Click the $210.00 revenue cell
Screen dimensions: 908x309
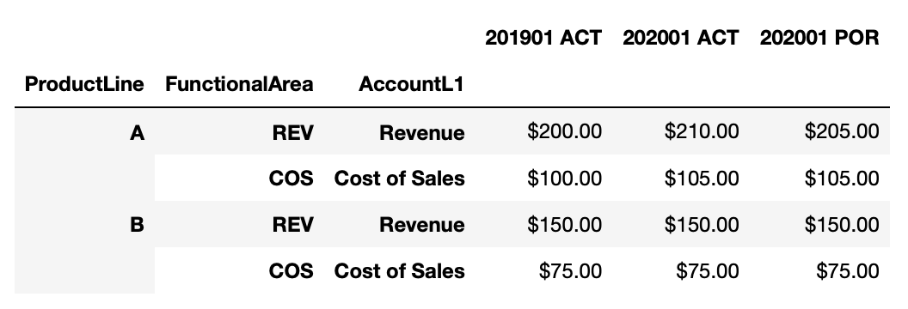click(702, 131)
